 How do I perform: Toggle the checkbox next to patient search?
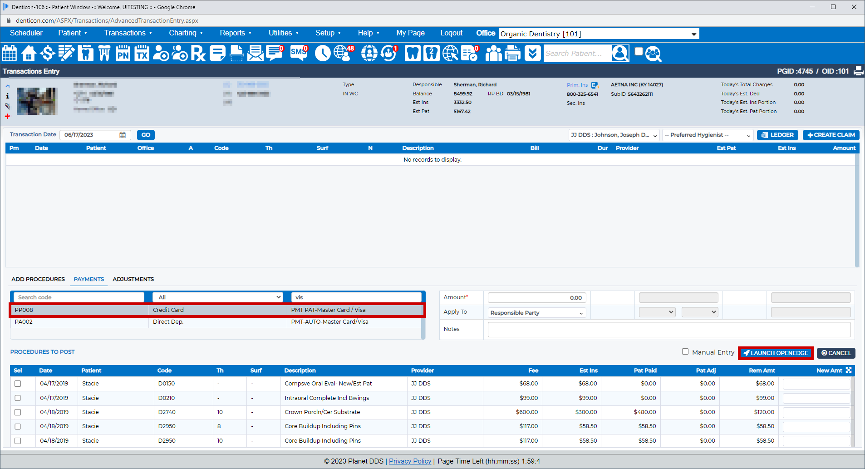point(639,51)
